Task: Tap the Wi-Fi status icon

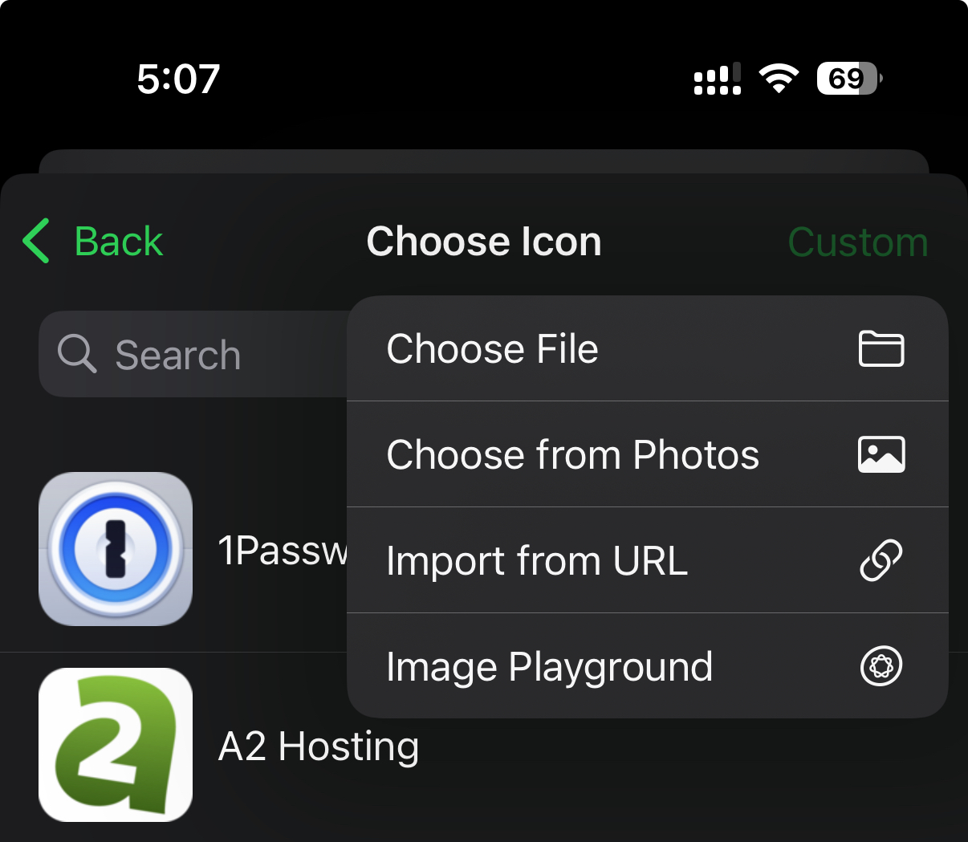Action: [779, 79]
